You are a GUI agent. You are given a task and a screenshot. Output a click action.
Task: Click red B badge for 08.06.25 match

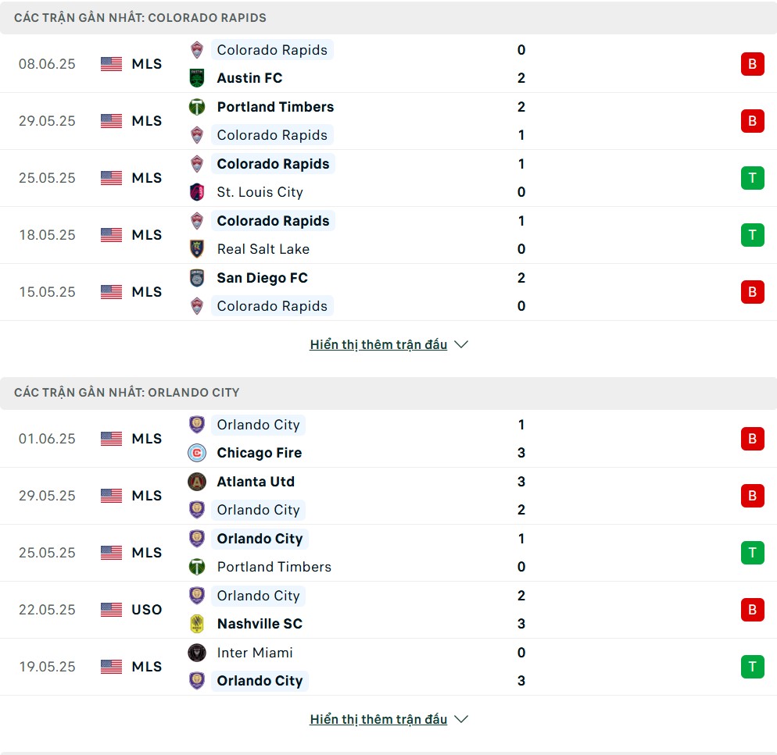click(x=752, y=64)
